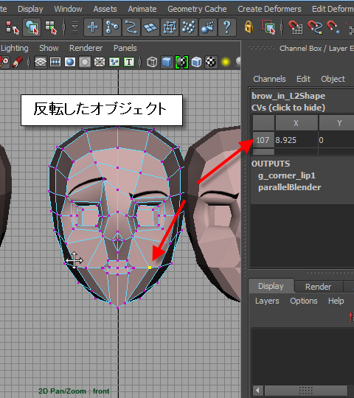Click the handles selection mask plus icon

93,27
